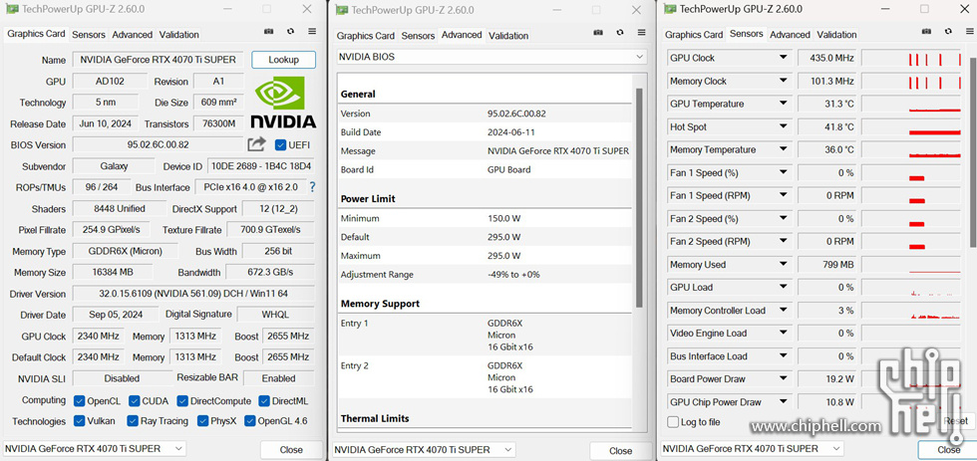Open GPU selector dropdown in Graphics Card window
This screenshot has height=461, width=977.
click(95, 449)
